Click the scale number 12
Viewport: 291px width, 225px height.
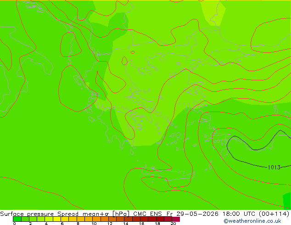[110, 224]
